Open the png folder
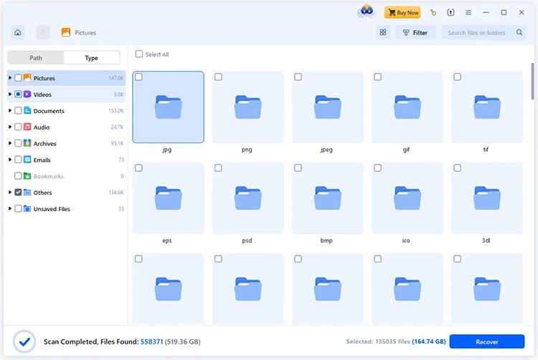Image resolution: width=538 pixels, height=360 pixels. pyautogui.click(x=247, y=107)
